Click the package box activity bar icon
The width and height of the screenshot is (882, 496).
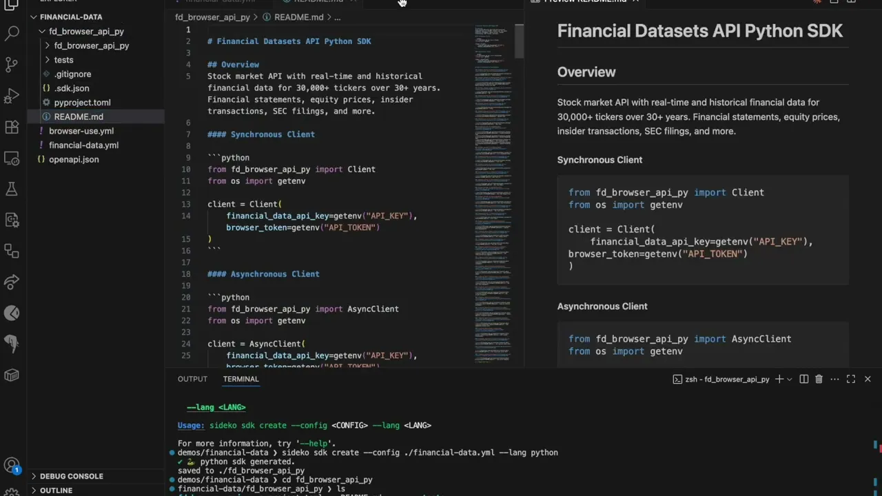tap(12, 375)
